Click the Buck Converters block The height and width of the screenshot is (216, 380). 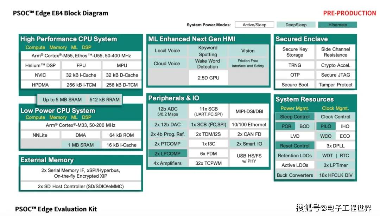295,175
